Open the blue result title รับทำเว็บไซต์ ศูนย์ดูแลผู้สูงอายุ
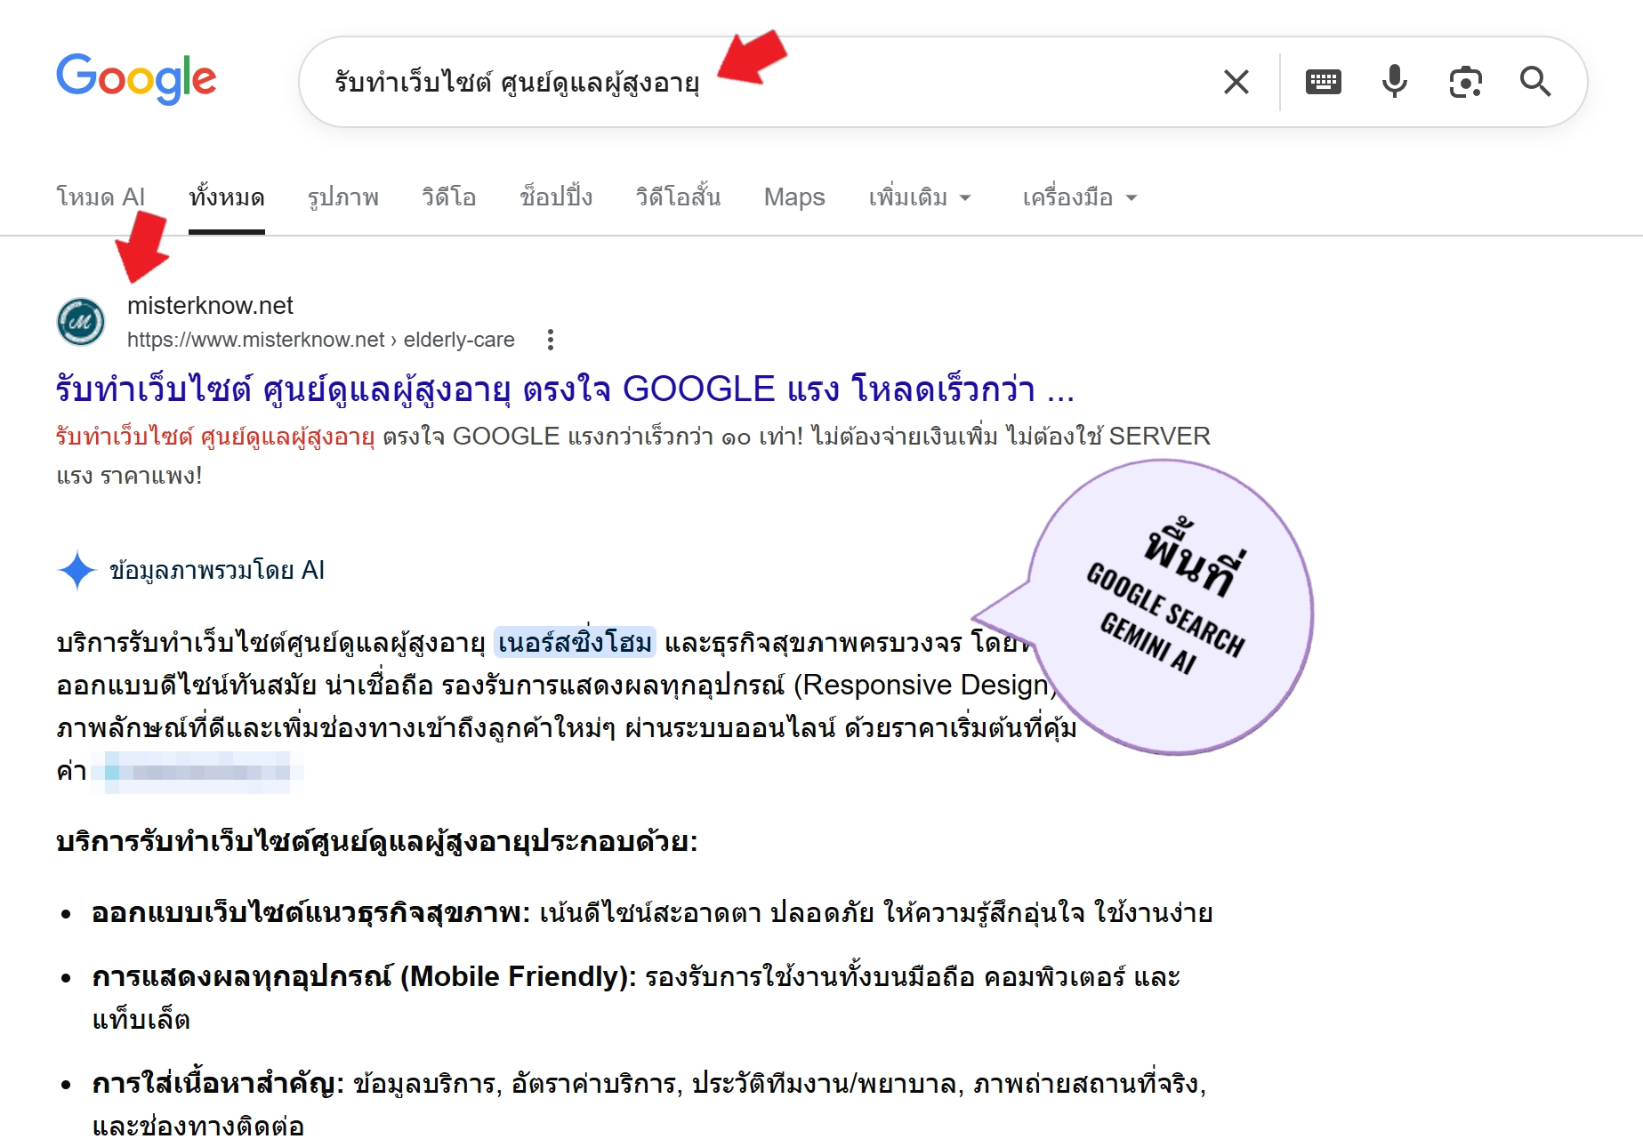The image size is (1643, 1147). pos(565,389)
